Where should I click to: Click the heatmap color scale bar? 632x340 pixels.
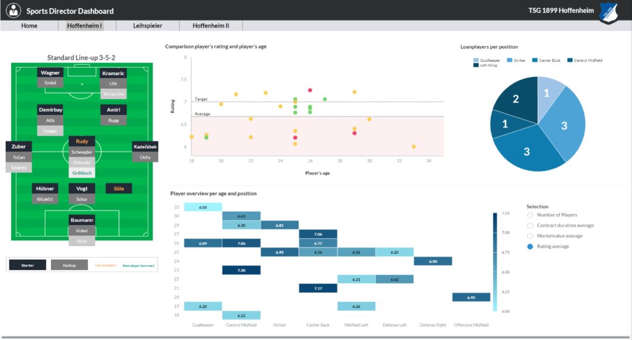click(495, 262)
